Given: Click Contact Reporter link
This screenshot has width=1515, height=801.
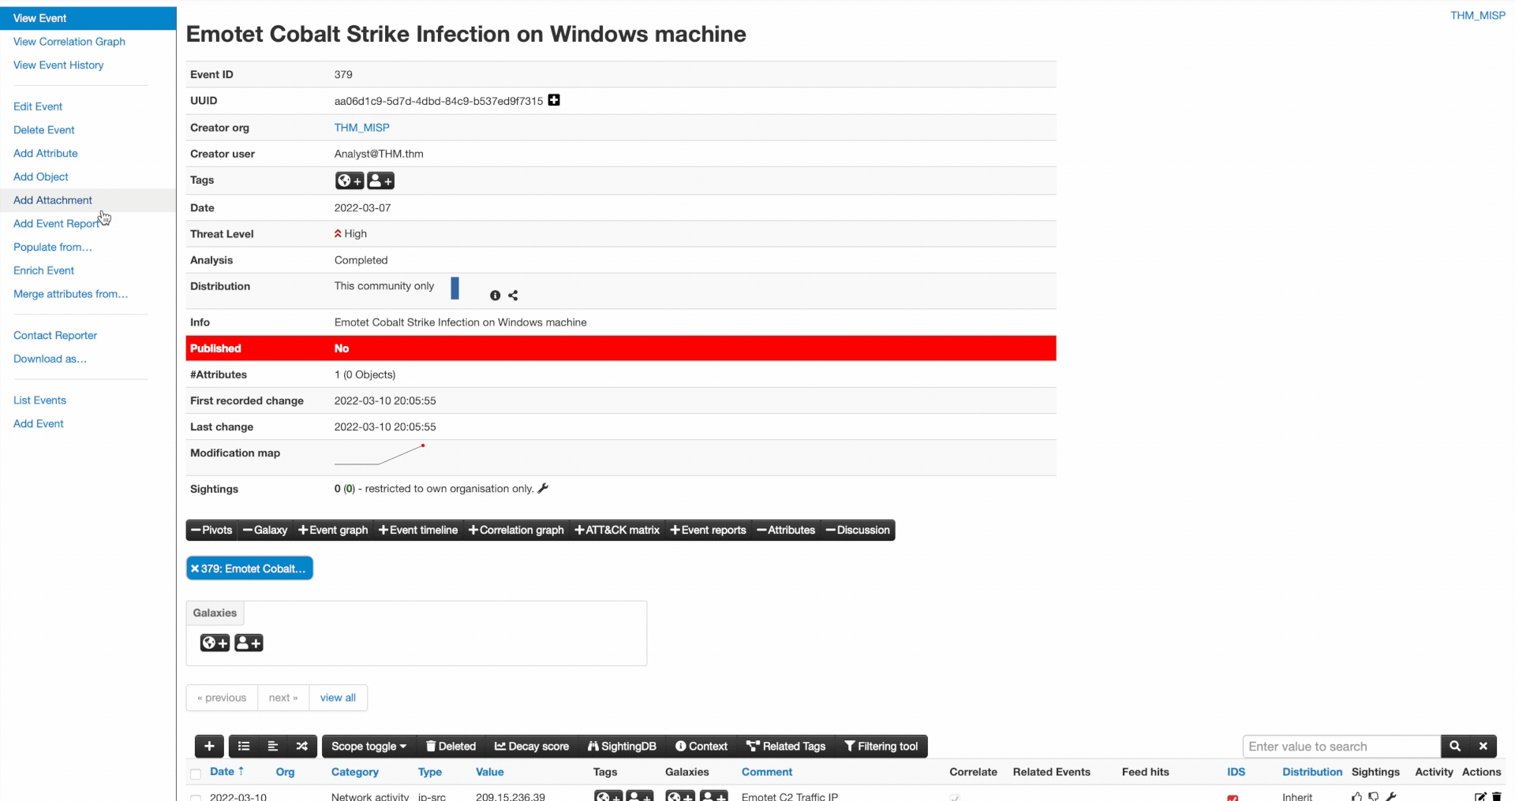Looking at the screenshot, I should click(55, 336).
